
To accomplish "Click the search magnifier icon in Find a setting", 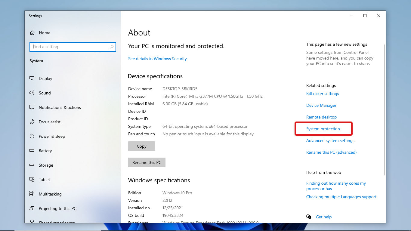I will coord(112,47).
